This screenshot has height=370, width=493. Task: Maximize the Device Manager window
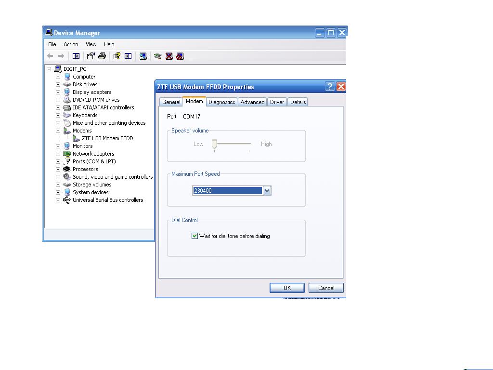point(331,32)
